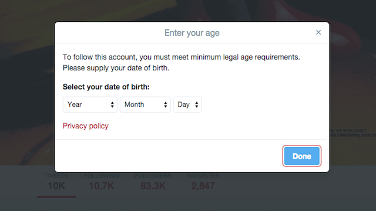Open the Day dropdown
The height and width of the screenshot is (211, 376).
pyautogui.click(x=187, y=104)
